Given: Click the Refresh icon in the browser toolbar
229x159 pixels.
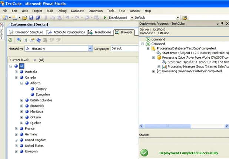Looking at the screenshot, I should click(26, 40).
